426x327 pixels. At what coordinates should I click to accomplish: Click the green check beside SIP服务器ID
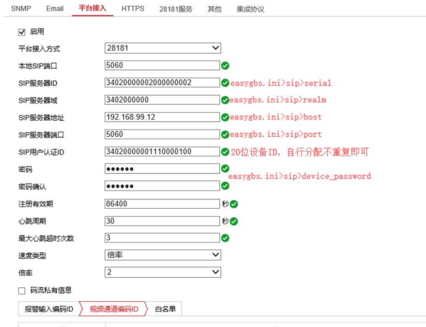(225, 83)
